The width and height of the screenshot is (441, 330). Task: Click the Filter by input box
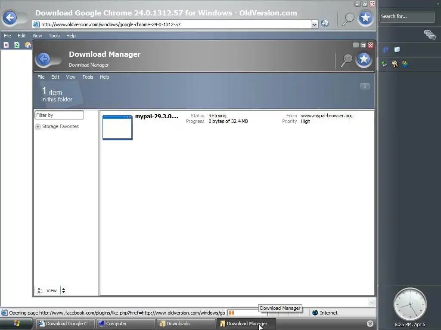(x=59, y=115)
